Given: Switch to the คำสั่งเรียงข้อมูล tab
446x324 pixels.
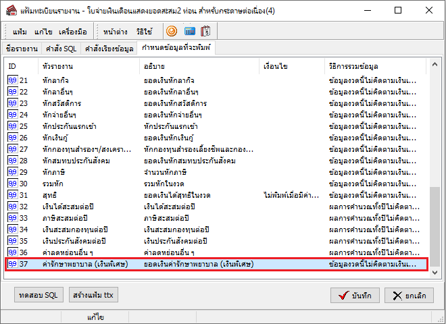Looking at the screenshot, I should (x=108, y=49).
